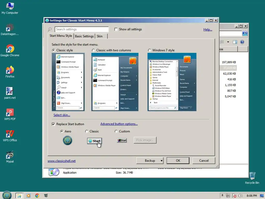Viewport: 265px width, 199px height.
Task: Click the 5,047 KB size entry
Action: [230, 96]
